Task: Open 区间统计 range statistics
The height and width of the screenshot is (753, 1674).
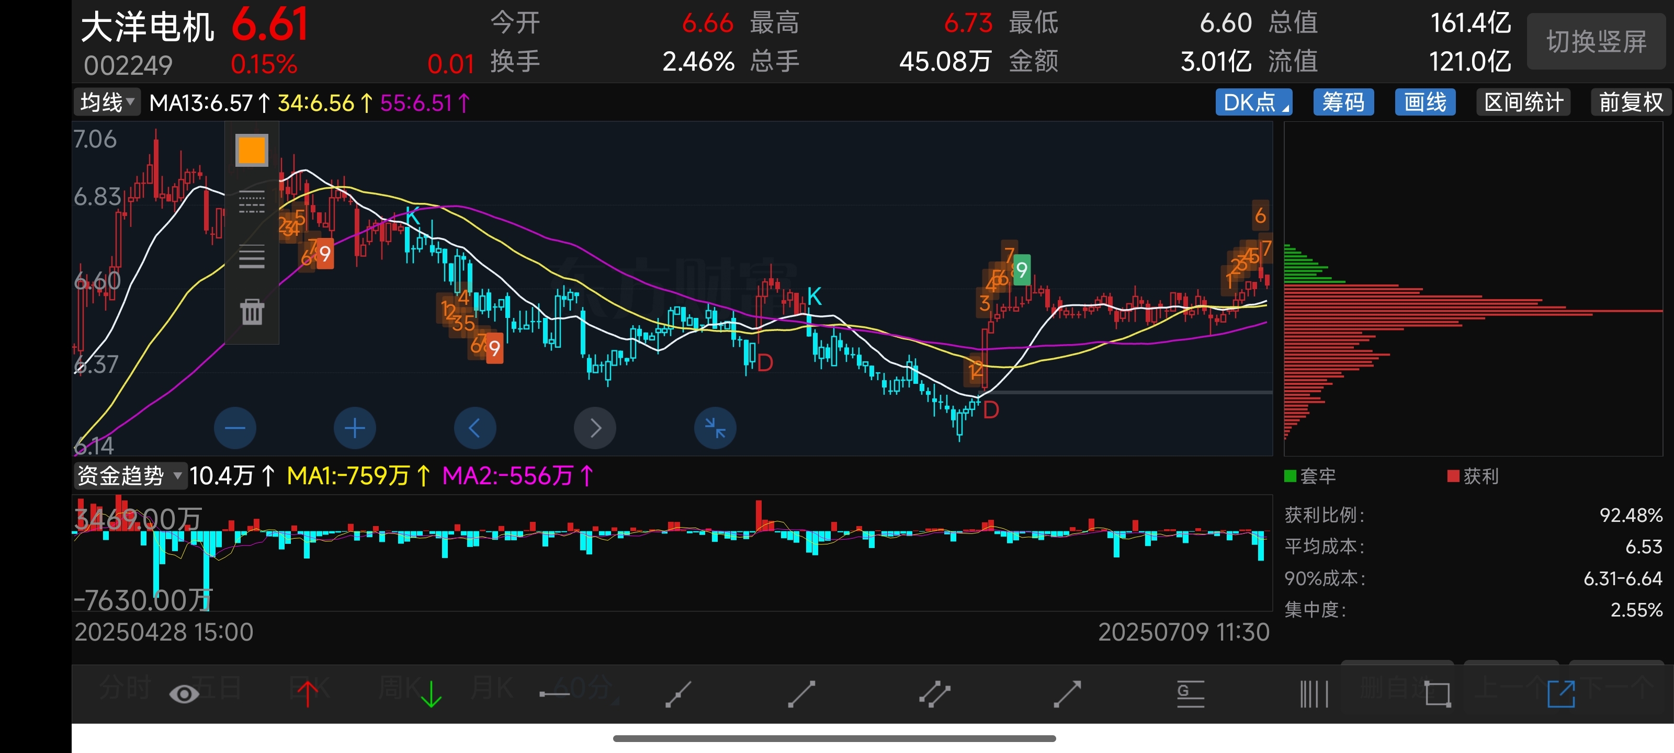Action: [1524, 102]
